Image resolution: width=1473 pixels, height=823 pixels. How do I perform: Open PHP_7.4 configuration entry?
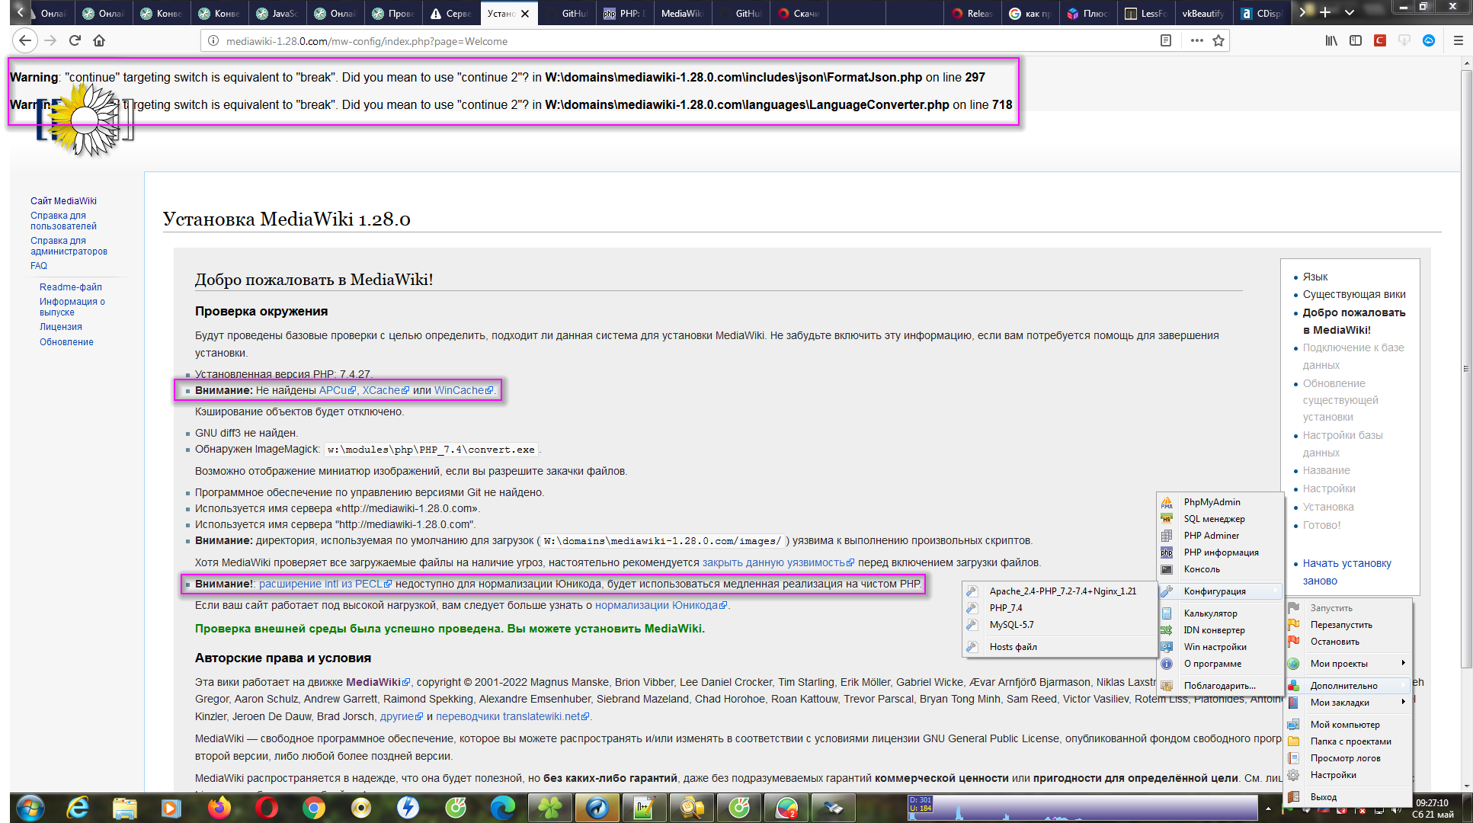(1006, 608)
